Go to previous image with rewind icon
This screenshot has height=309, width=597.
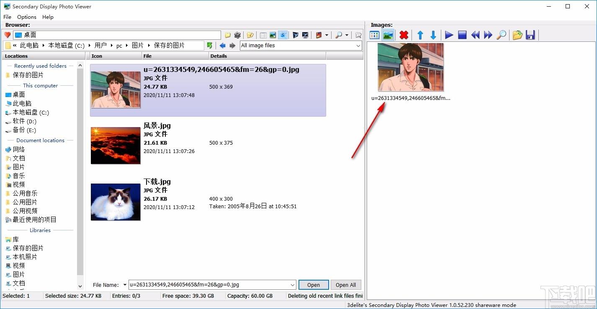475,35
